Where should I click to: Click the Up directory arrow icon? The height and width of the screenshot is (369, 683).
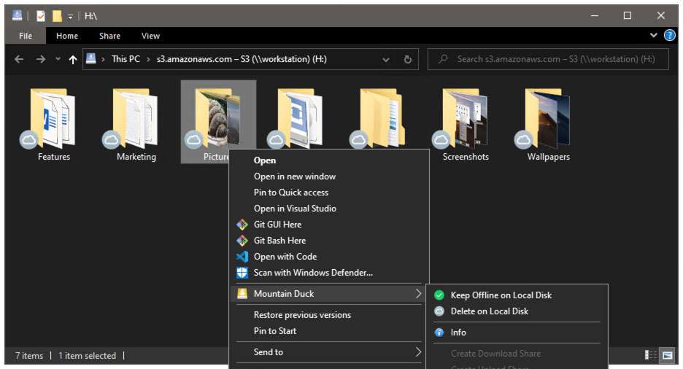point(72,60)
